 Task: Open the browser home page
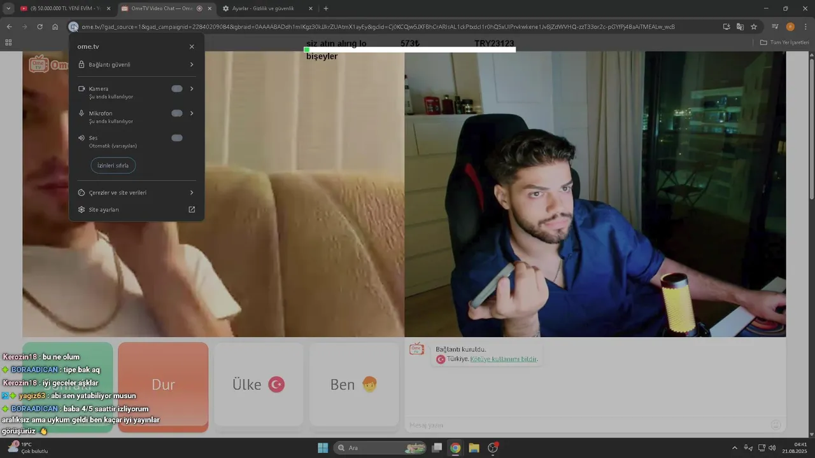pyautogui.click(x=55, y=27)
